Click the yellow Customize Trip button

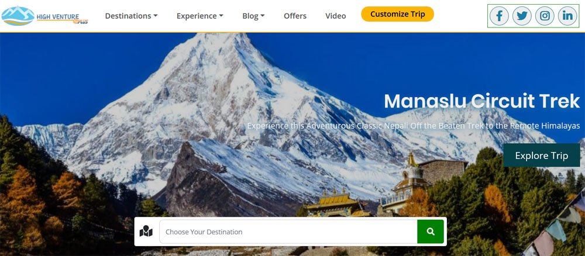click(397, 14)
